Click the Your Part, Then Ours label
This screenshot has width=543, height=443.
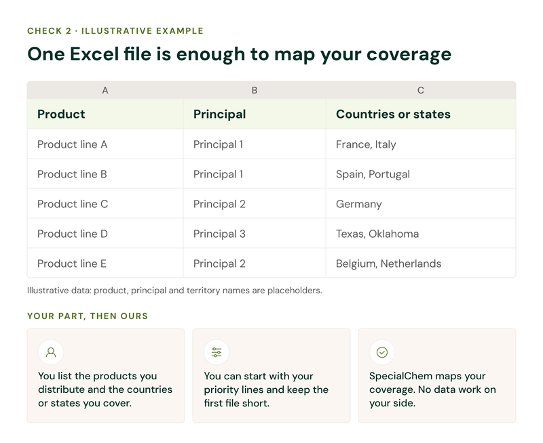click(x=88, y=316)
